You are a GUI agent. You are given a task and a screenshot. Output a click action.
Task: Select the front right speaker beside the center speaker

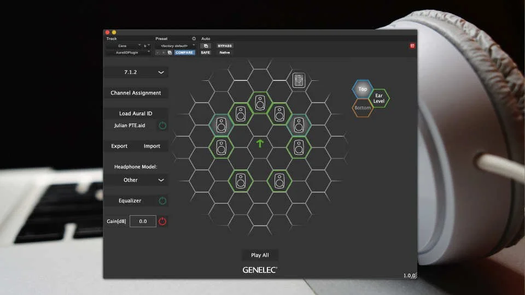pos(279,114)
